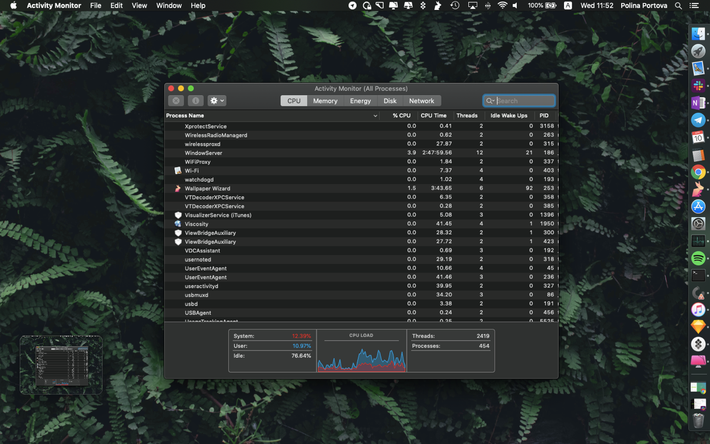Open the View menu

click(139, 5)
